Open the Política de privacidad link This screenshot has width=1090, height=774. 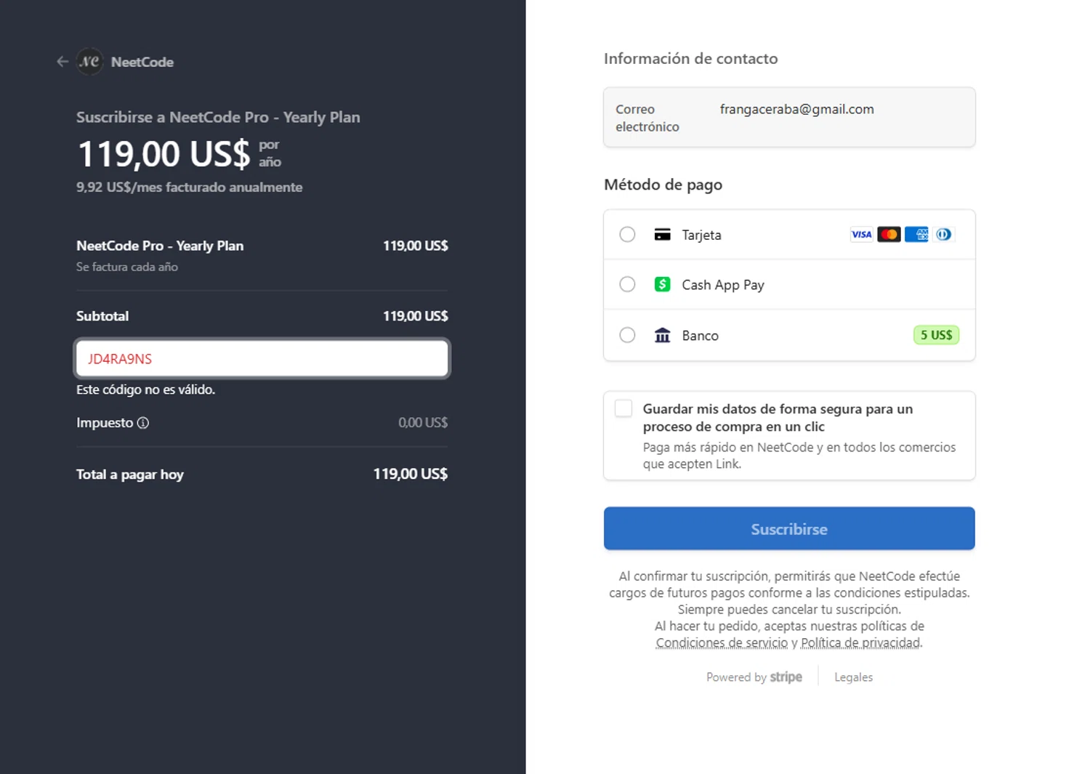click(861, 643)
